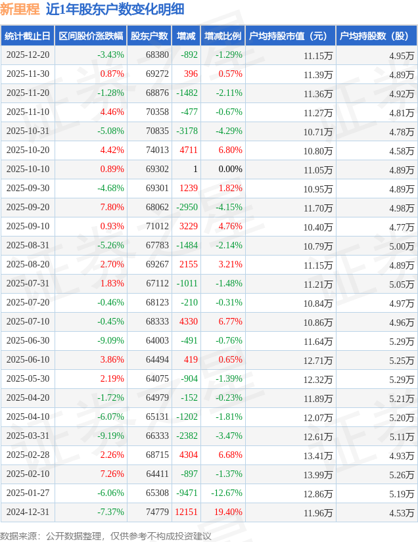
Task: Click the 数据来源 footer disclaimer text
Action: [106, 535]
